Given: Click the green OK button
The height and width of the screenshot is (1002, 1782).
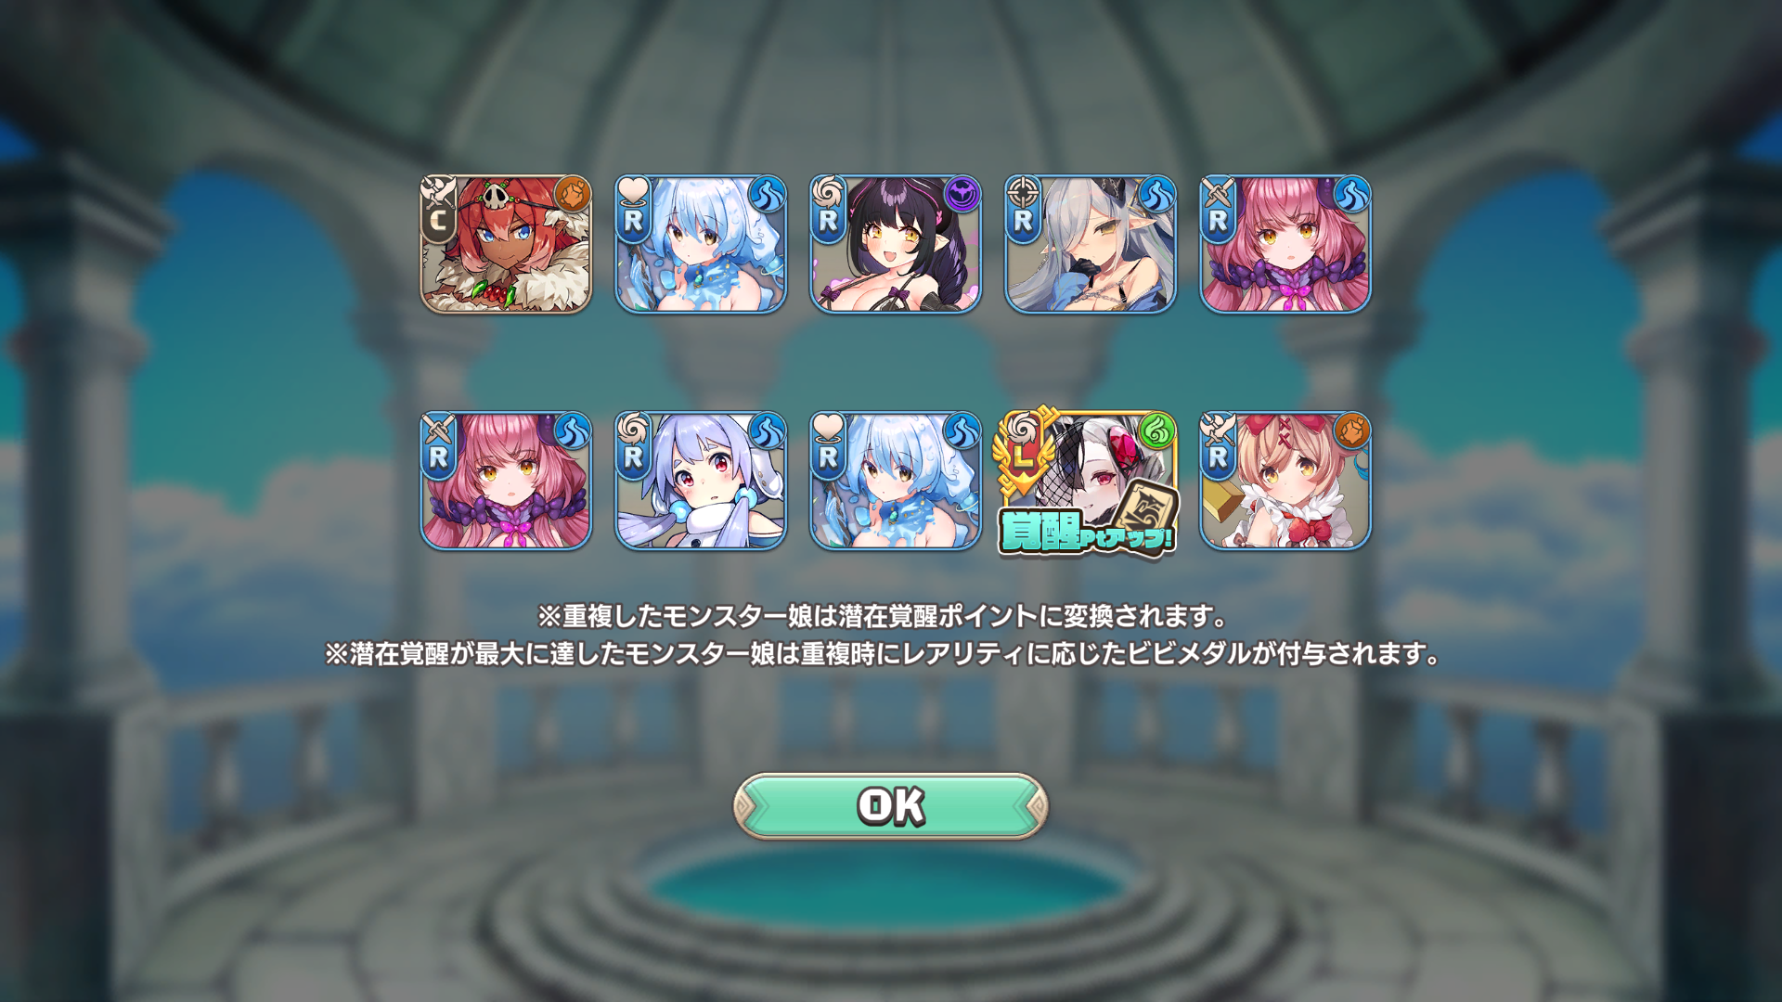Looking at the screenshot, I should coord(891,806).
